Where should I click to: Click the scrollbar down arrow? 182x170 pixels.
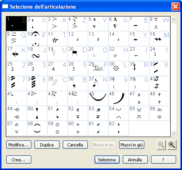click(173, 133)
